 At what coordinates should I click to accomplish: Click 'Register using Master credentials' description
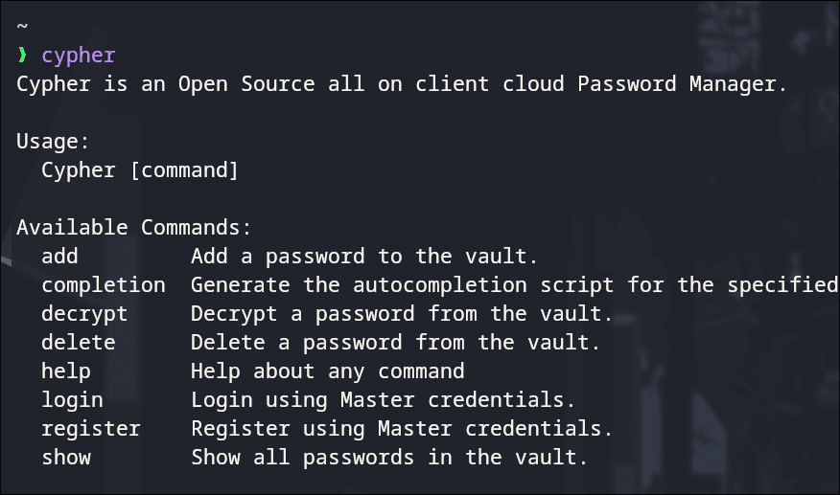pyautogui.click(x=402, y=429)
